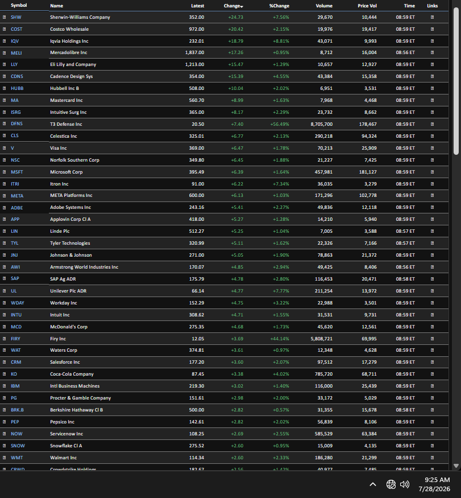The height and width of the screenshot is (498, 461).
Task: Select the 8,705,700 volume cell
Action: pyautogui.click(x=321, y=124)
